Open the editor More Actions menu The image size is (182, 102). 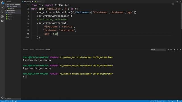[x=180, y=2]
